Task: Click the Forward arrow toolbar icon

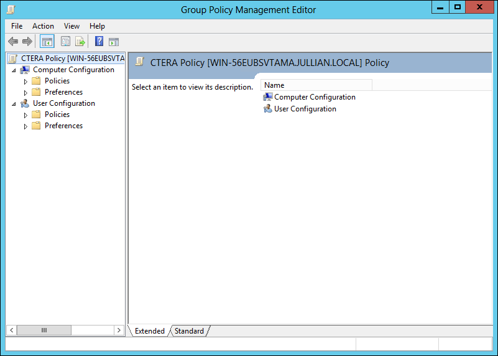Action: click(27, 42)
